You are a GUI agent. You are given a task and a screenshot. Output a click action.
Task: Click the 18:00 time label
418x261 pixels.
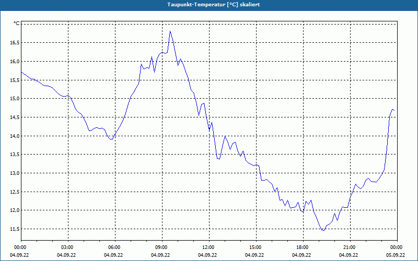coord(303,247)
